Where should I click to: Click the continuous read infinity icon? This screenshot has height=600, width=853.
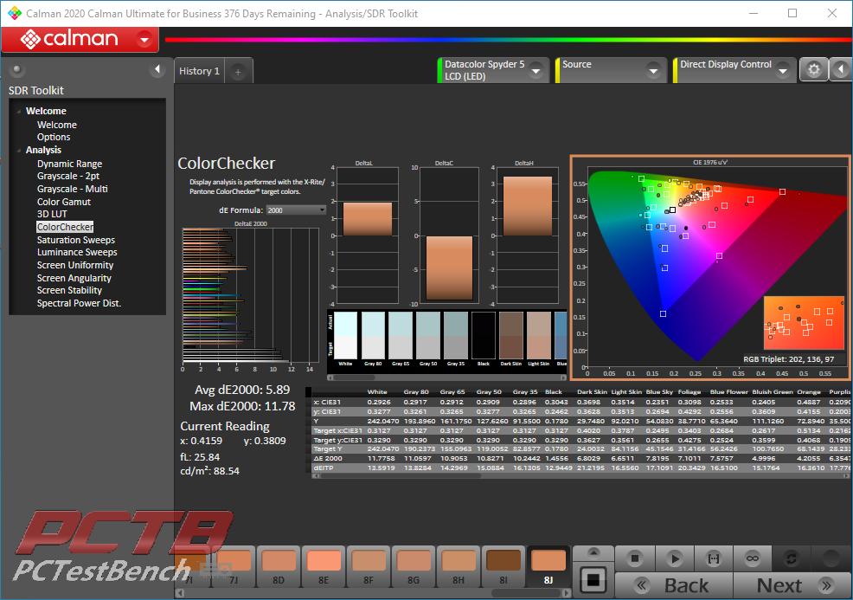[x=753, y=558]
